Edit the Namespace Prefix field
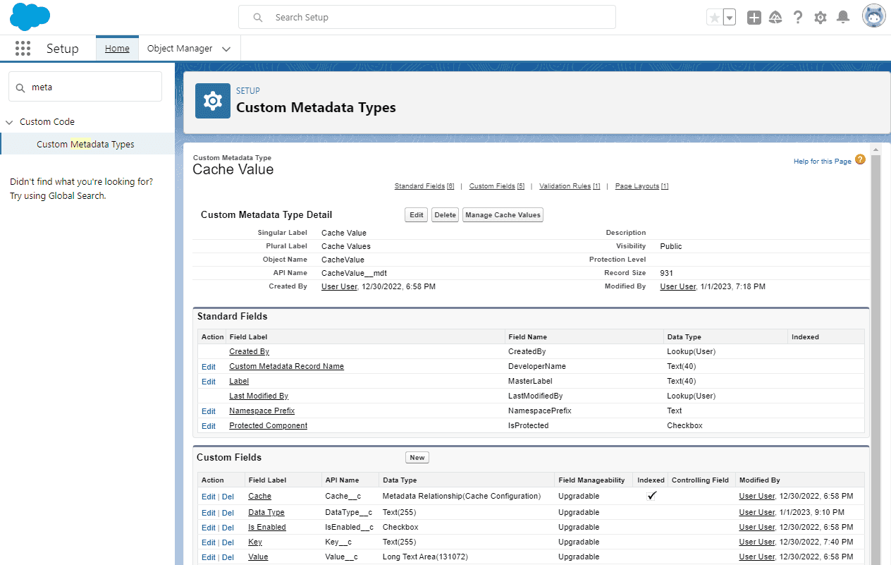Viewport: 891px width, 565px height. click(209, 411)
